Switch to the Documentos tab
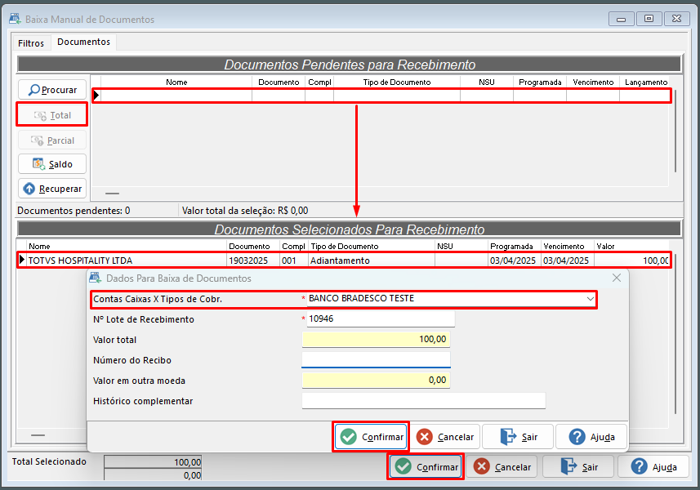Screen dimensions: 700x490 (x=83, y=42)
